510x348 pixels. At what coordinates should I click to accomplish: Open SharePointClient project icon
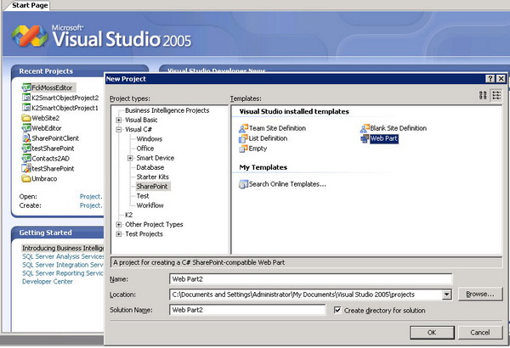(26, 138)
